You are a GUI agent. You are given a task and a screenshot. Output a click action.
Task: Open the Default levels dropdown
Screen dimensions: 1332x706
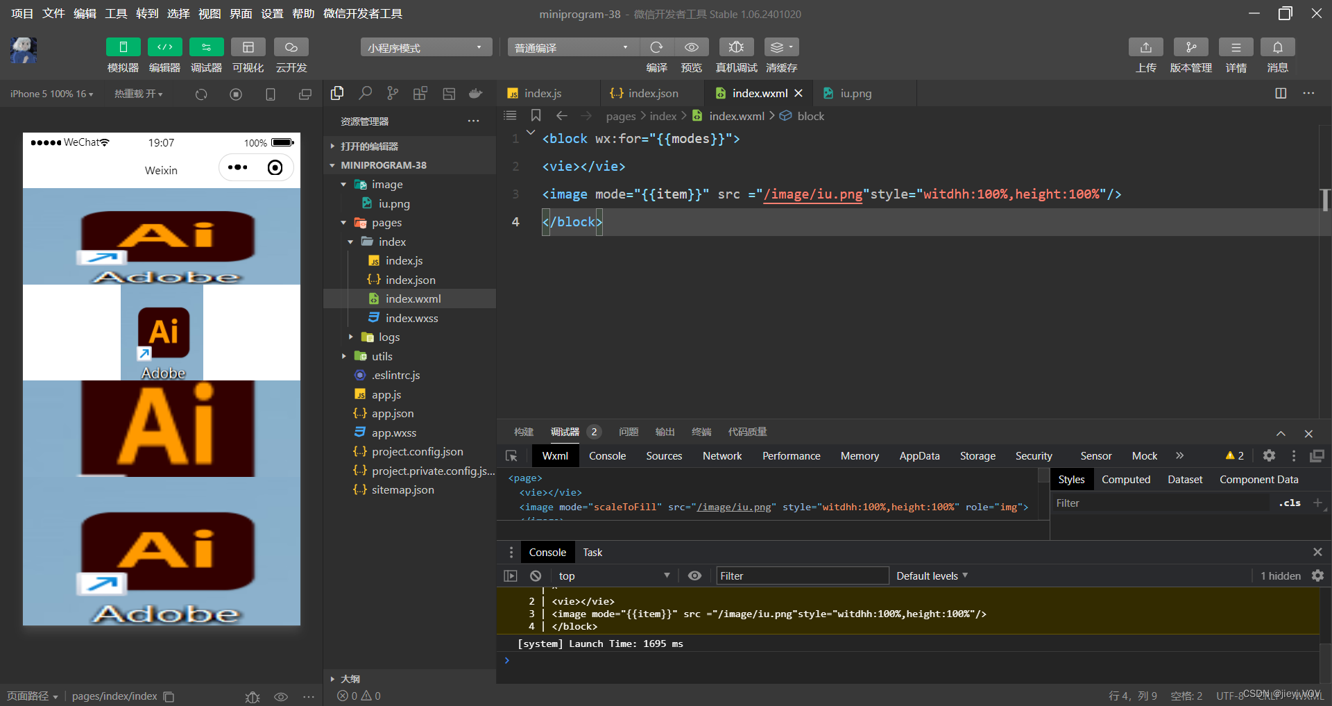932,575
